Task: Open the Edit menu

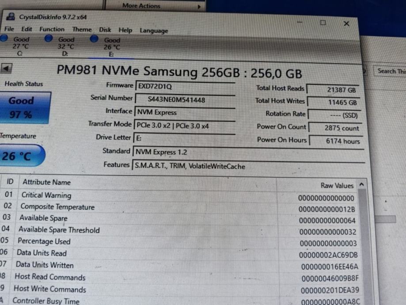Action: pos(27,29)
